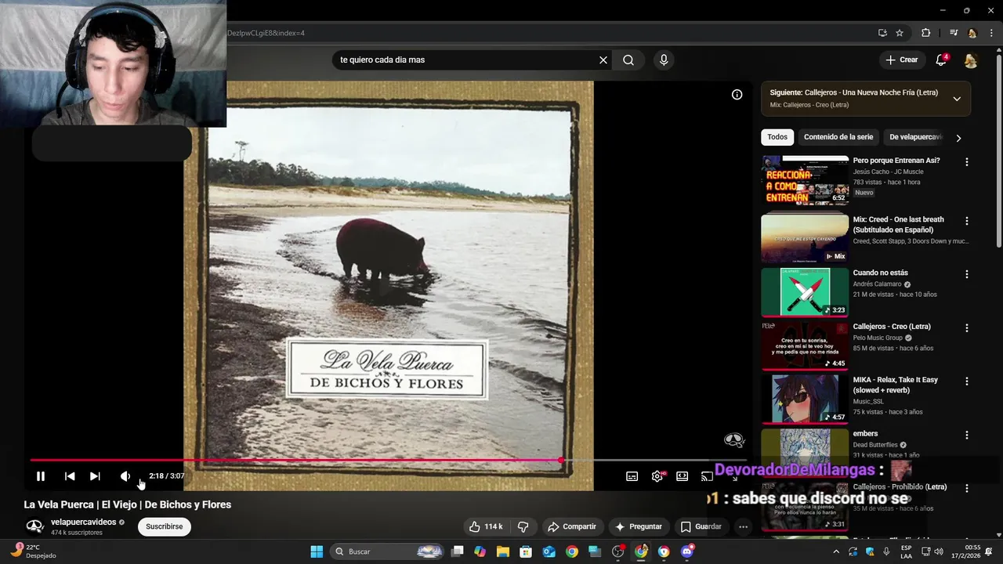The height and width of the screenshot is (564, 1003).
Task: Start voice search with microphone
Action: (x=664, y=60)
